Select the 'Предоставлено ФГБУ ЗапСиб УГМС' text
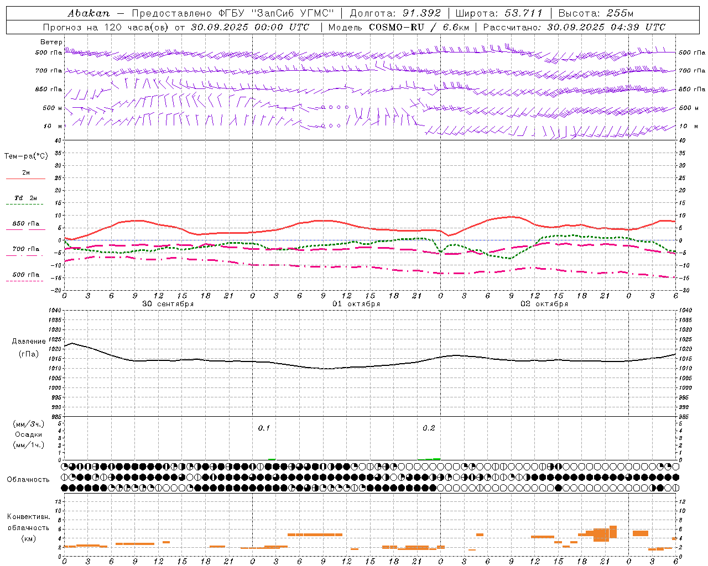708x566 pixels. coord(233,13)
